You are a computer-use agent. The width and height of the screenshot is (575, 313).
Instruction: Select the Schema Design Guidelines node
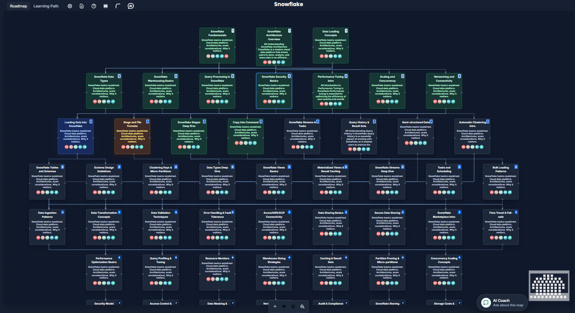pyautogui.click(x=104, y=182)
